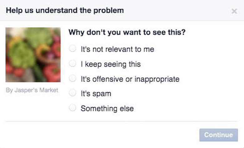Select the "Something else" radio button
This screenshot has height=148, width=244.
[x=73, y=108]
